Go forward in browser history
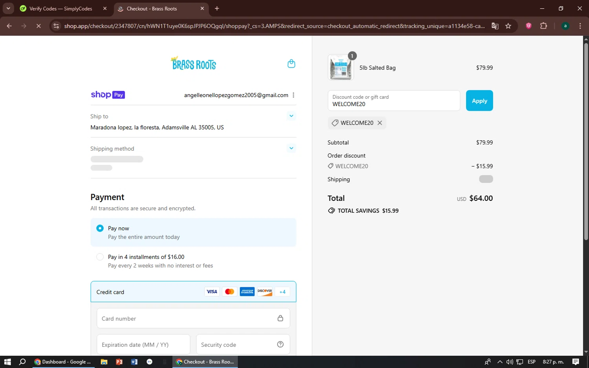Screen dimensions: 589x368 pyautogui.click(x=24, y=26)
